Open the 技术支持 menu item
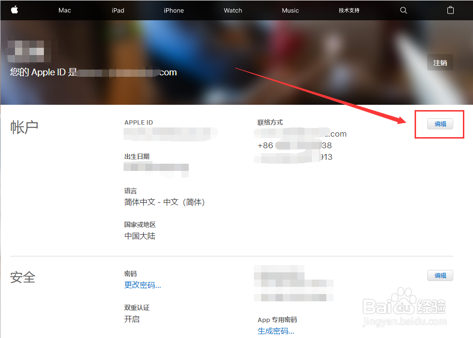 349,10
